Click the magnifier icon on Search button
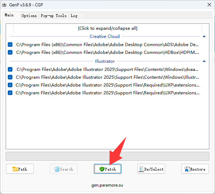The width and height of the screenshot is (215, 194). pyautogui.click(x=57, y=169)
